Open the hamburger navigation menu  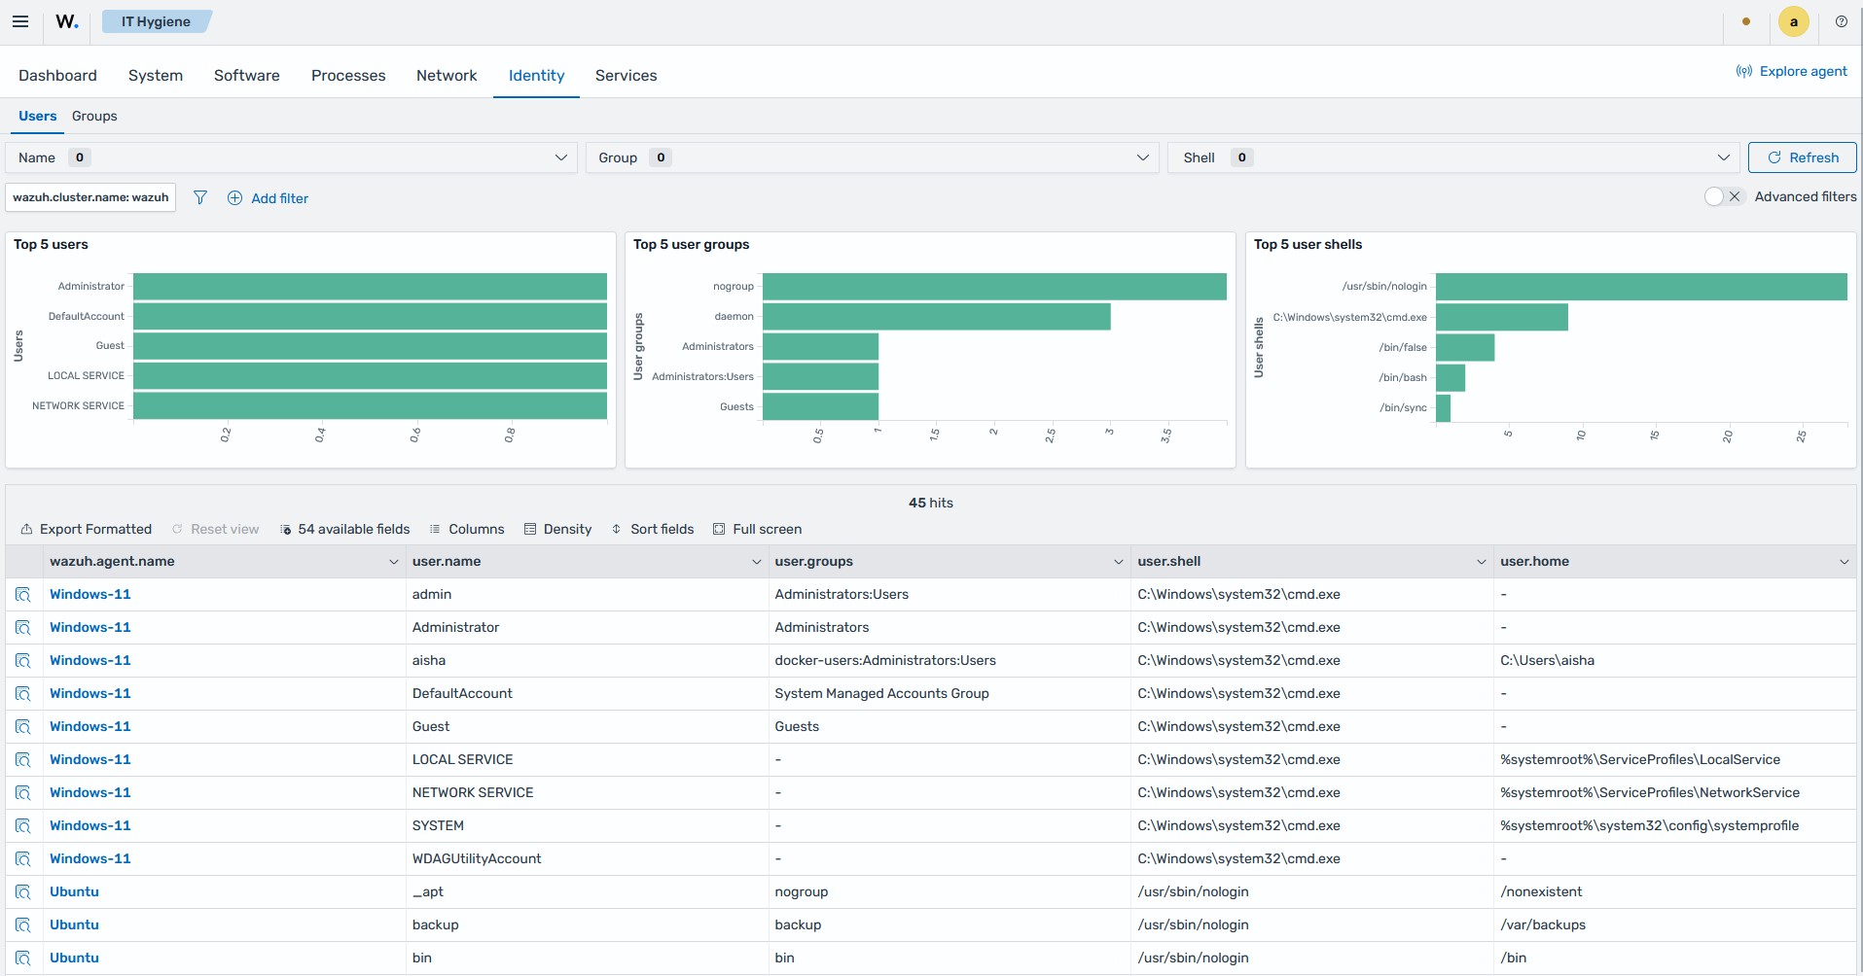pos(20,21)
